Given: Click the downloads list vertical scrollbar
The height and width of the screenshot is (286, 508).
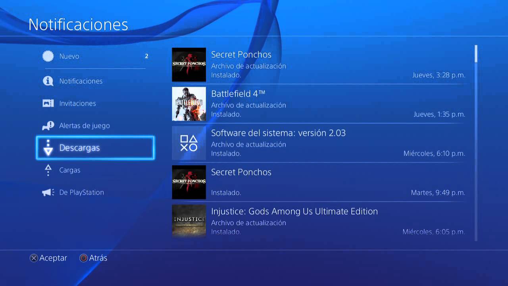Looking at the screenshot, I should click(476, 143).
